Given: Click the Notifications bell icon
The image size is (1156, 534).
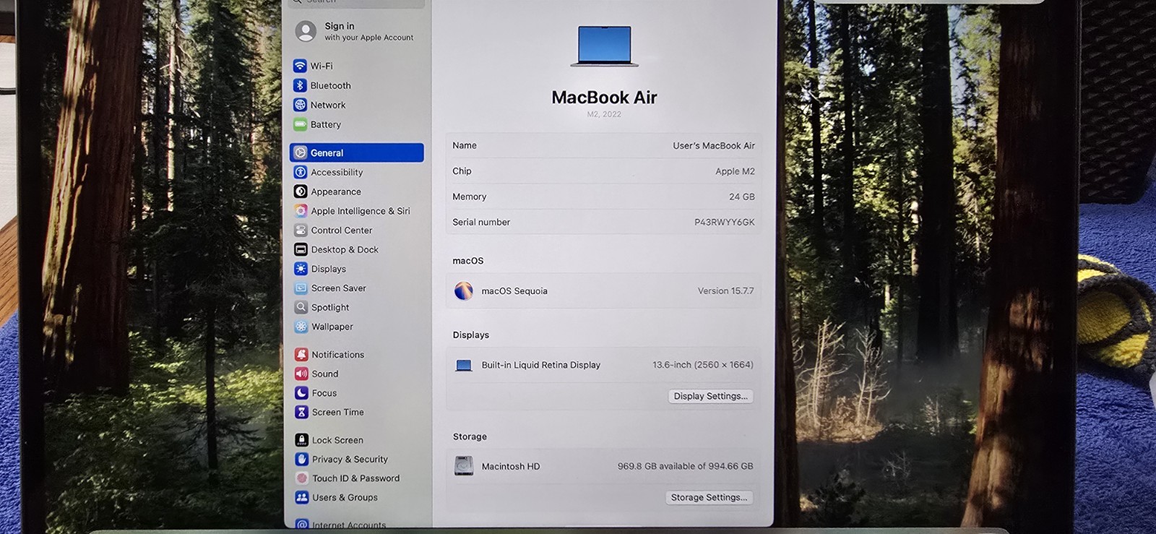Looking at the screenshot, I should tap(301, 354).
